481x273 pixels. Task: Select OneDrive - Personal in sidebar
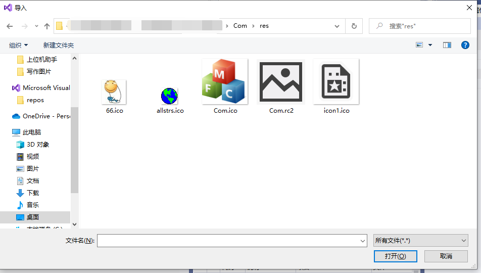[41, 116]
